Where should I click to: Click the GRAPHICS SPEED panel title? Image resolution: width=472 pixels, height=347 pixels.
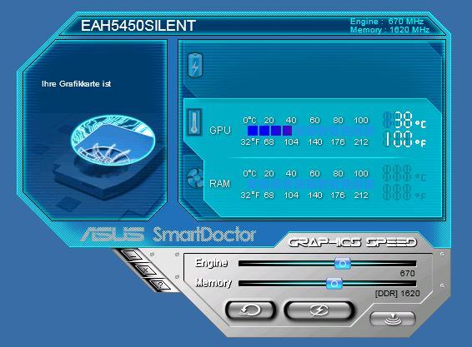353,242
